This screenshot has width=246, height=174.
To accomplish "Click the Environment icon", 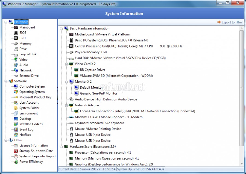I will (16, 113).
